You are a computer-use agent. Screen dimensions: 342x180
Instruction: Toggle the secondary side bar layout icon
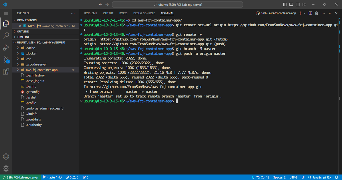pyautogui.click(x=298, y=4)
